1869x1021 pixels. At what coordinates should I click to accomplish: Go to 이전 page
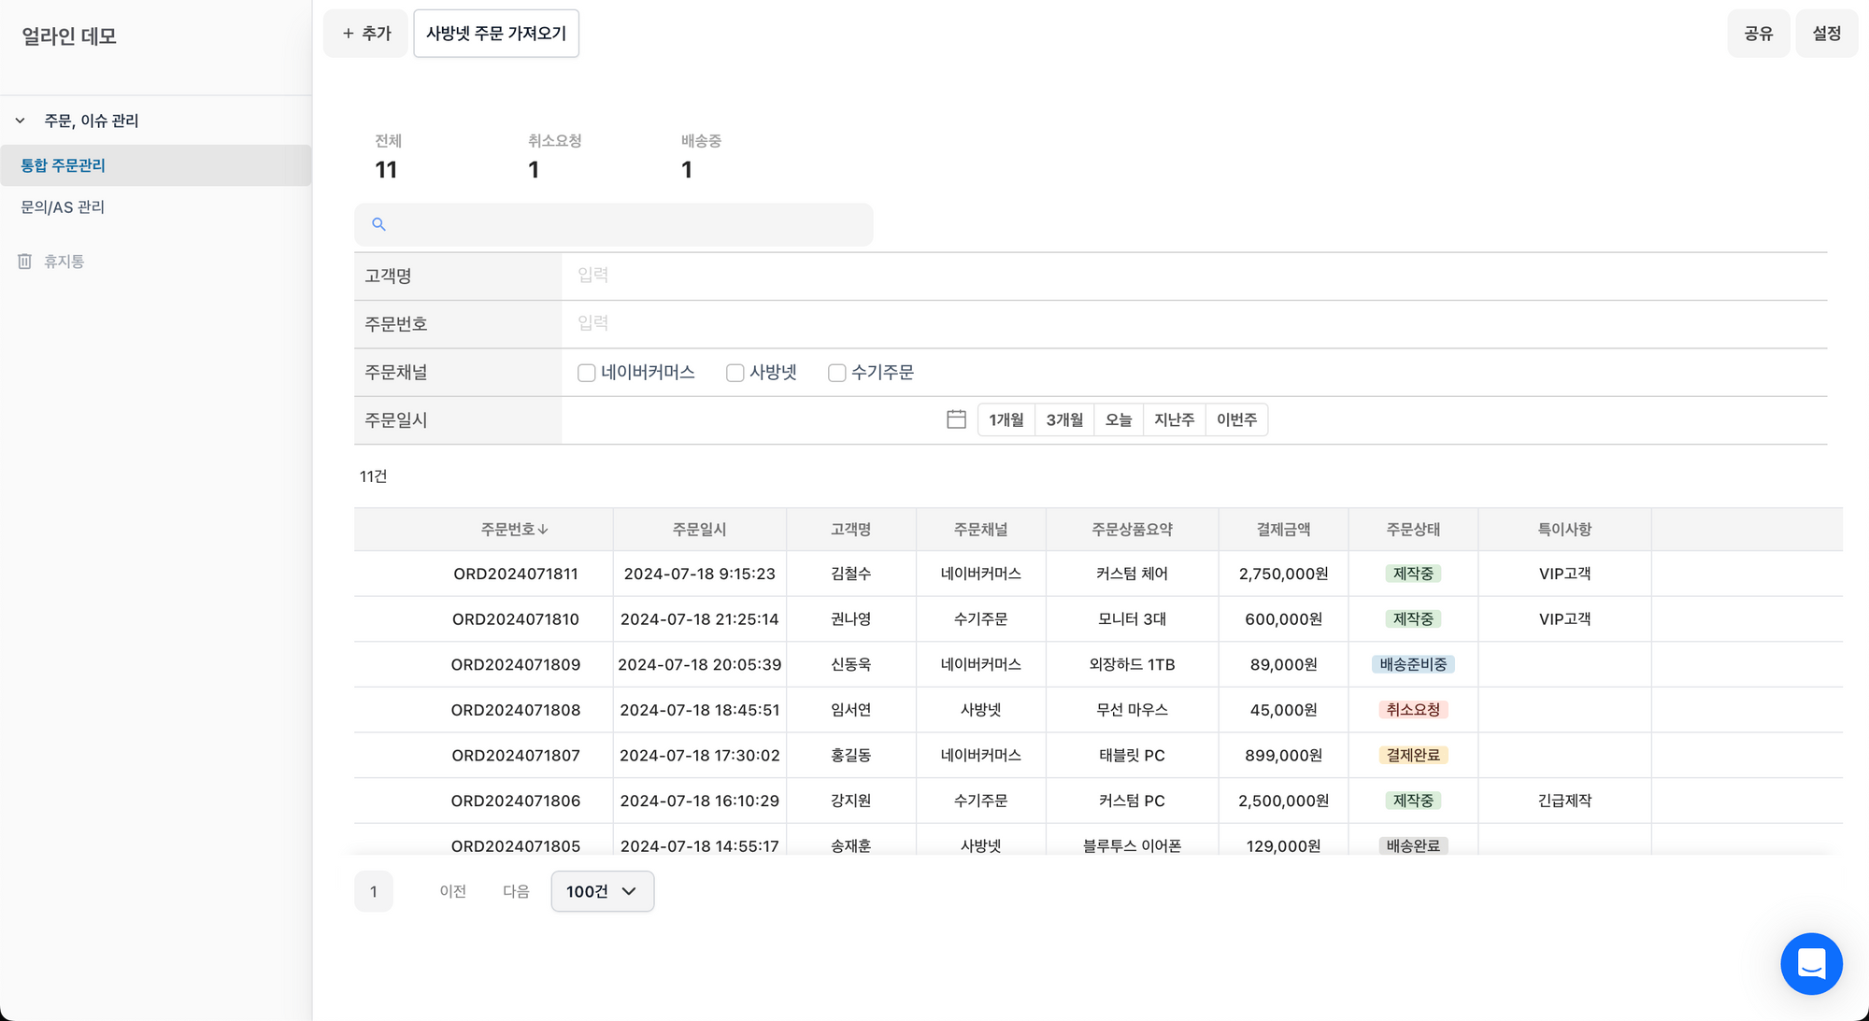[x=453, y=891]
